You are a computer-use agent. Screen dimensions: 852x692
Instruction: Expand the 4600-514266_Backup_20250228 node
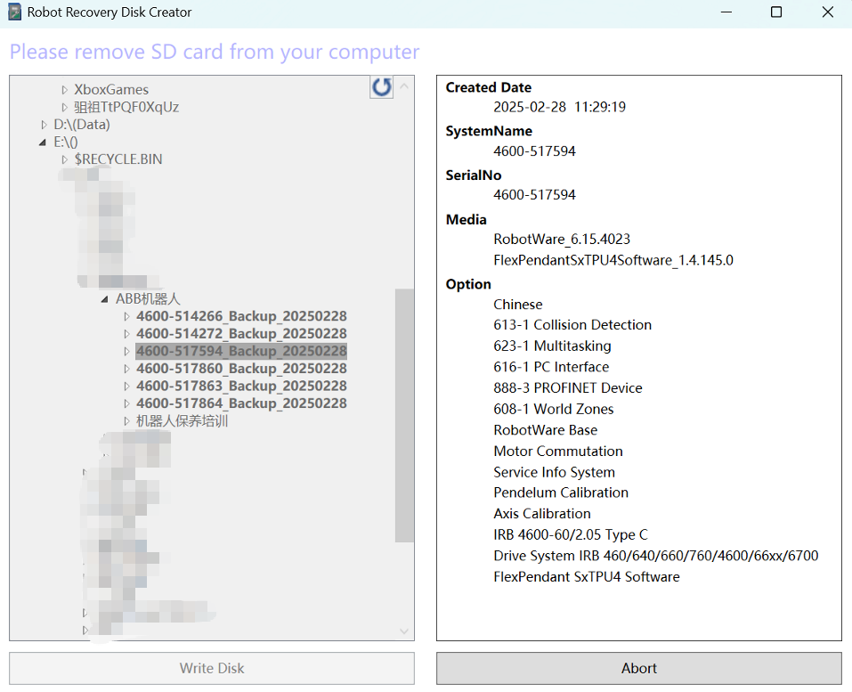click(x=126, y=316)
